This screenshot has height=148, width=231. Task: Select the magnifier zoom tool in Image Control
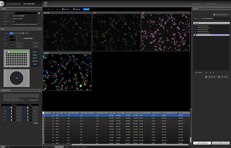click(x=5, y=95)
